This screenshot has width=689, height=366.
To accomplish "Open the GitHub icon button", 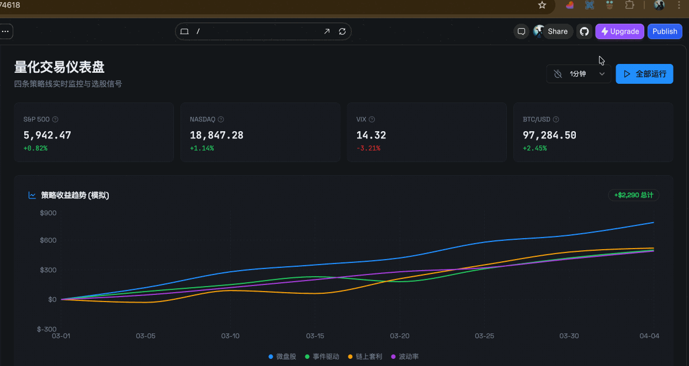I will [x=584, y=31].
